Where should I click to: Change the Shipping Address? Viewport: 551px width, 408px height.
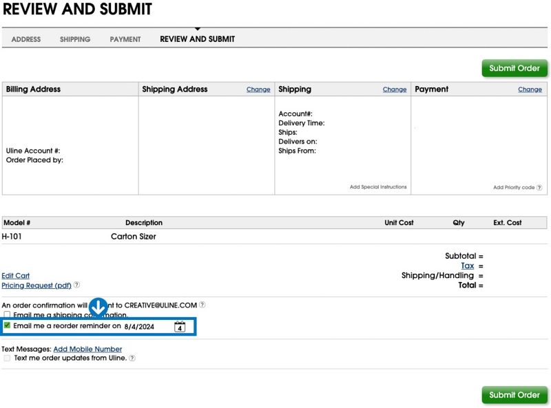click(258, 89)
